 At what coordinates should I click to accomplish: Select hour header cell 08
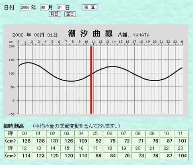pos(138,134)
